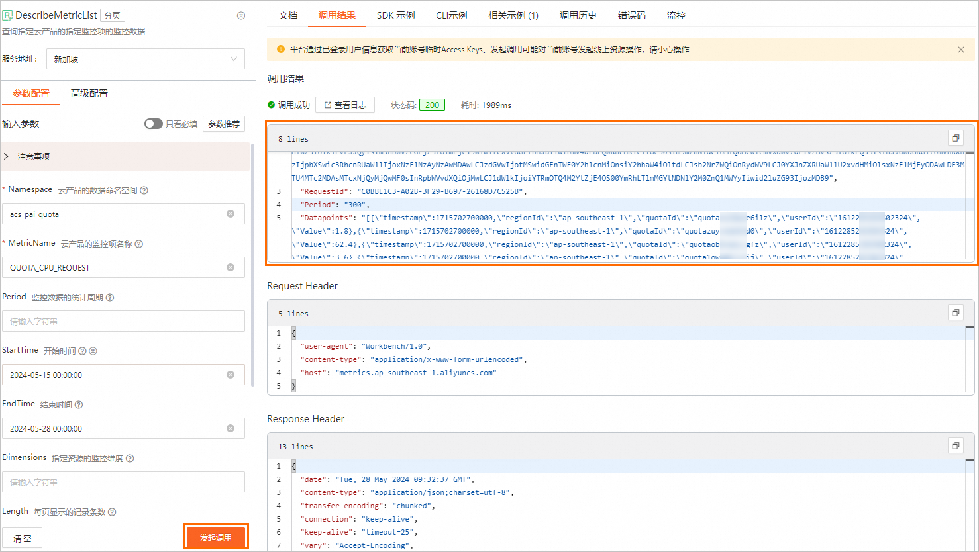The image size is (979, 552).
Task: Click the status code 200 badge
Action: [432, 105]
